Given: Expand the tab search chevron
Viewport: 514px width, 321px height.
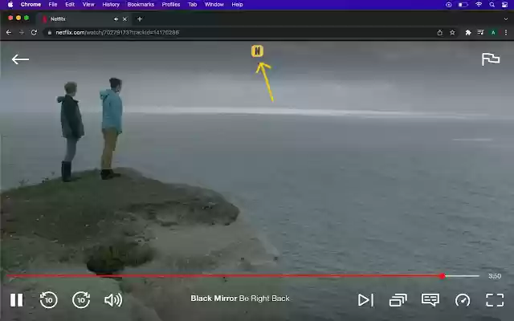Looking at the screenshot, I should point(506,19).
